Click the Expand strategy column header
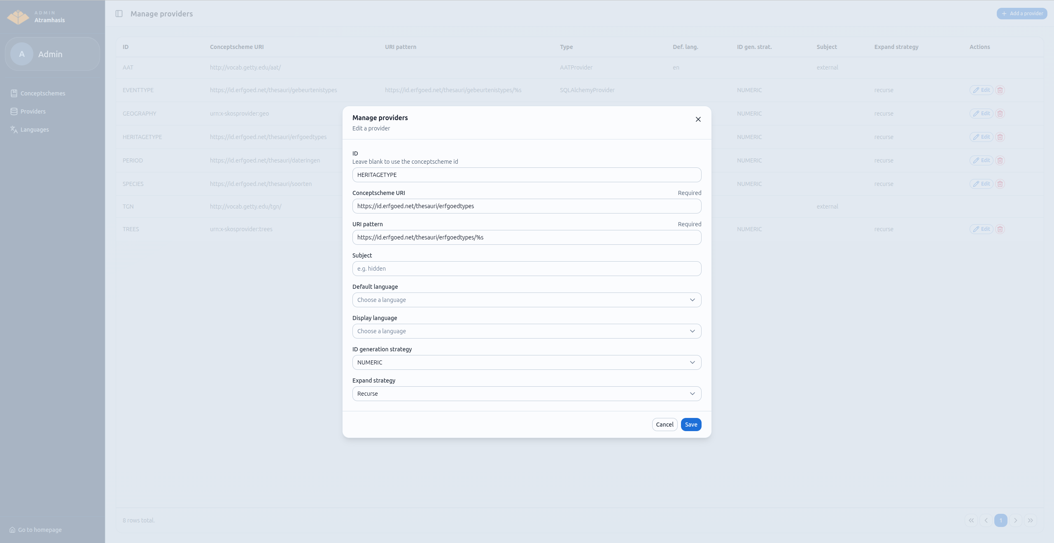This screenshot has height=543, width=1054. tap(896, 47)
